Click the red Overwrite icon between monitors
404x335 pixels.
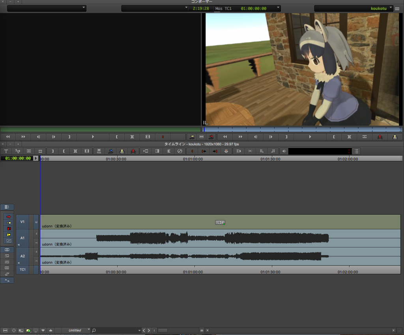[211, 137]
